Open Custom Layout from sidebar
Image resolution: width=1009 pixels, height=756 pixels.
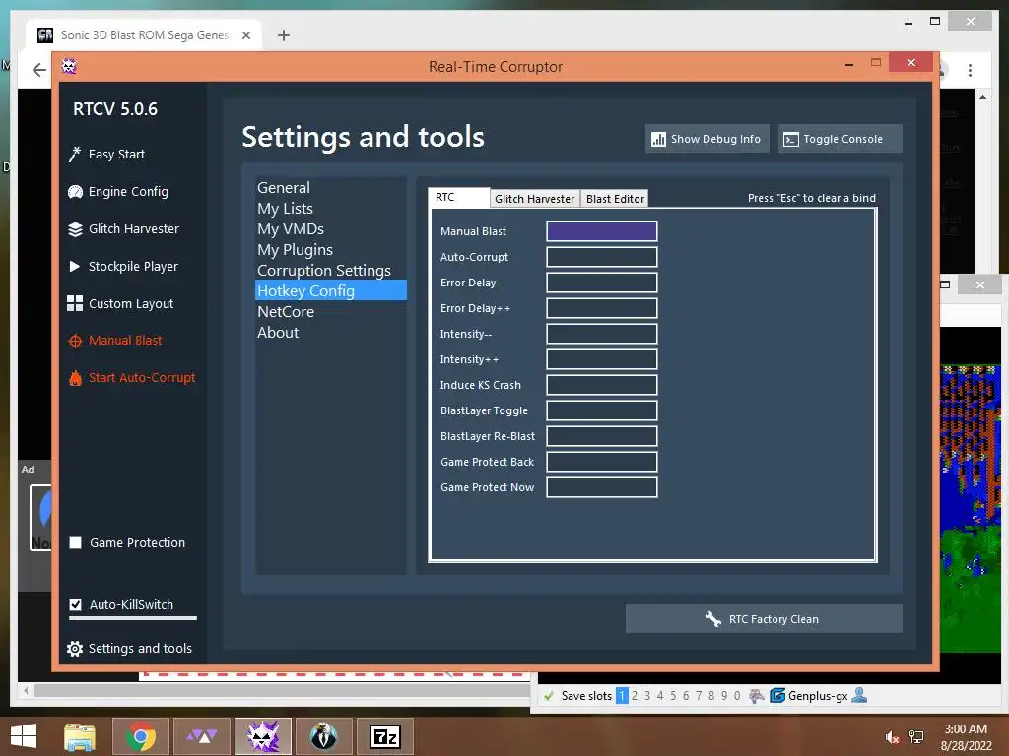coord(120,303)
